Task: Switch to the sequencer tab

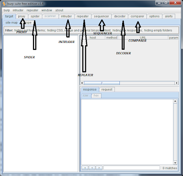Action: (x=102, y=16)
